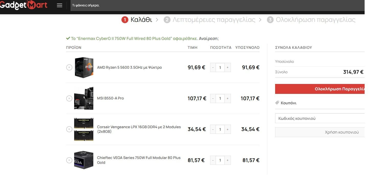This screenshot has height=188, width=371.
Task: Click the search field 'Τι ψάχνεις σήμερα;'
Action: point(217,5)
